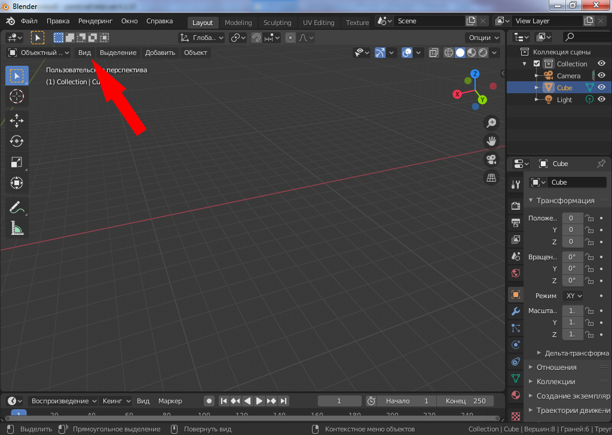
Task: Select the Annotate pencil tool
Action: [17, 207]
